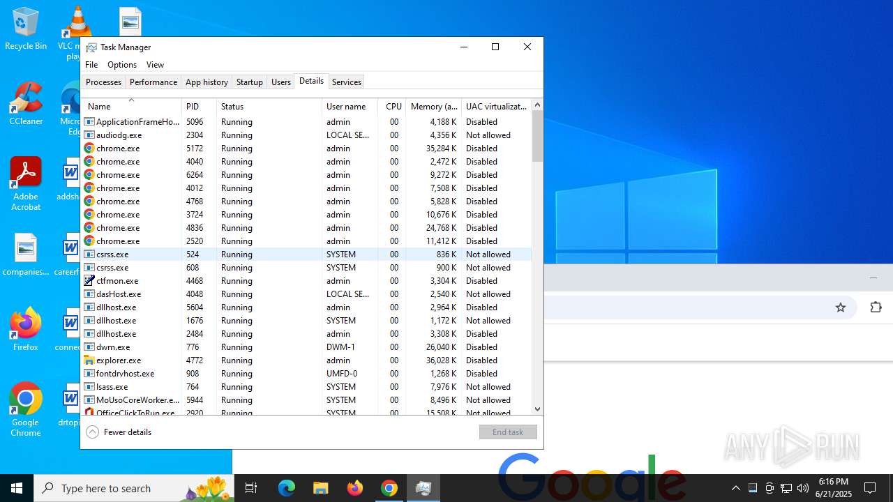The height and width of the screenshot is (502, 893).
Task: Switch to the Startup tab
Action: point(249,82)
